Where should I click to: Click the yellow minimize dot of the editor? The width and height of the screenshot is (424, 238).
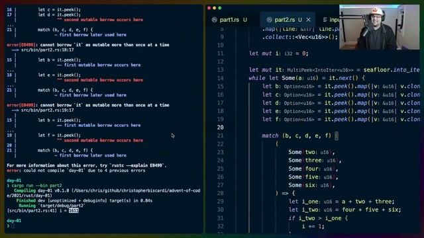point(215,8)
